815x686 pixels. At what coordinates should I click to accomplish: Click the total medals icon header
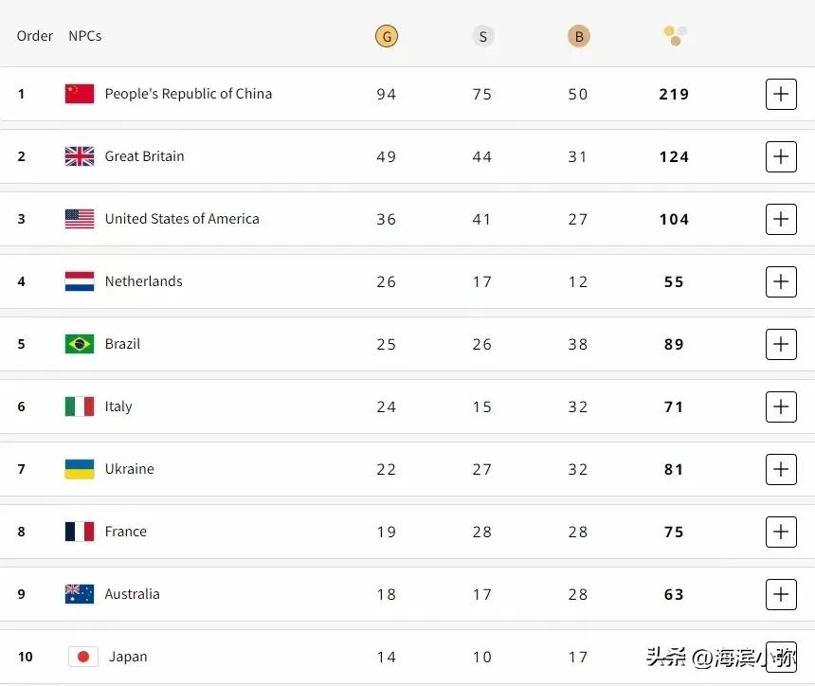pyautogui.click(x=675, y=36)
